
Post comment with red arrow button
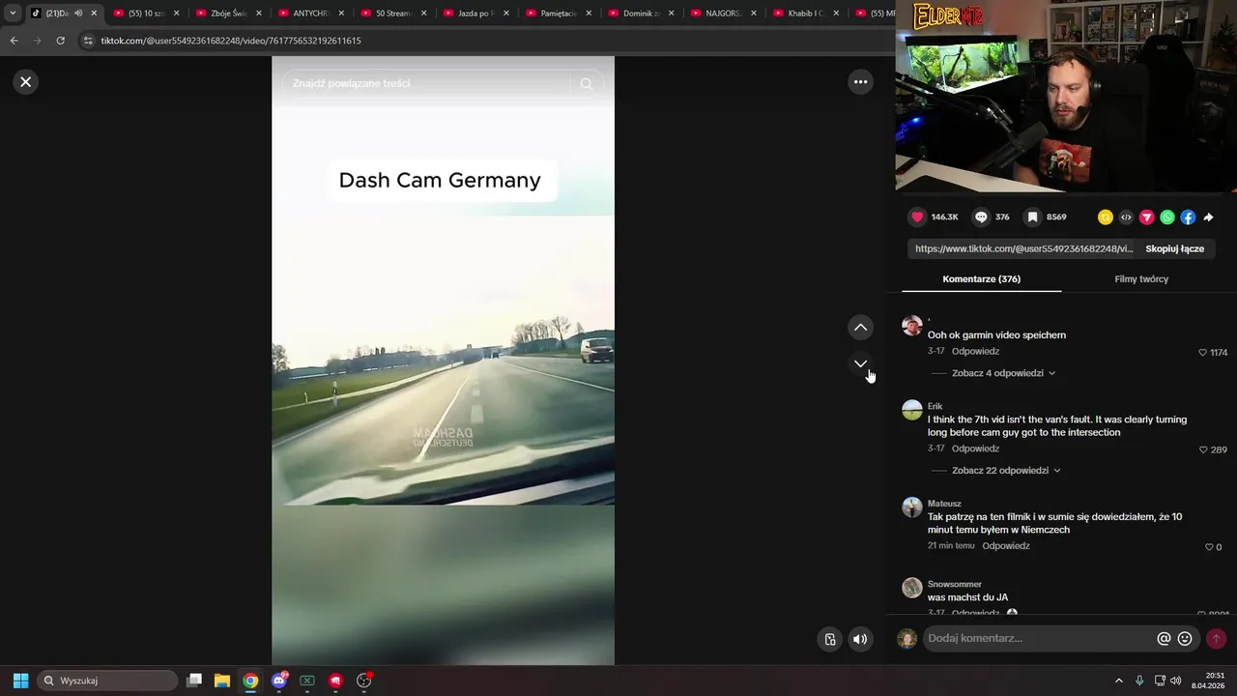pos(1216,639)
